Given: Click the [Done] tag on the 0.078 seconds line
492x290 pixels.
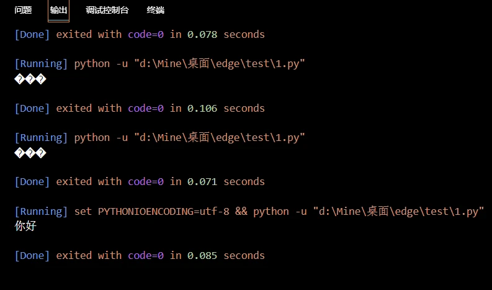Looking at the screenshot, I should [32, 34].
